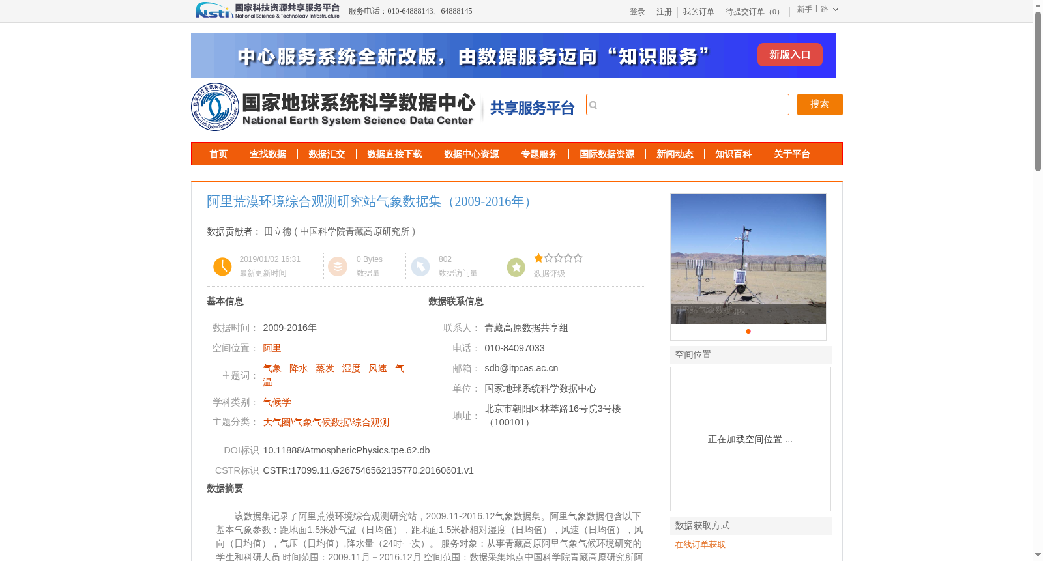Image resolution: width=1043 pixels, height=561 pixels.
Task: Click the orange carousel indicator dot
Action: point(748,331)
